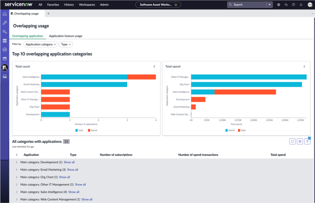315x203 pixels.
Task: Open the Workspaces menu
Action: click(87, 4)
